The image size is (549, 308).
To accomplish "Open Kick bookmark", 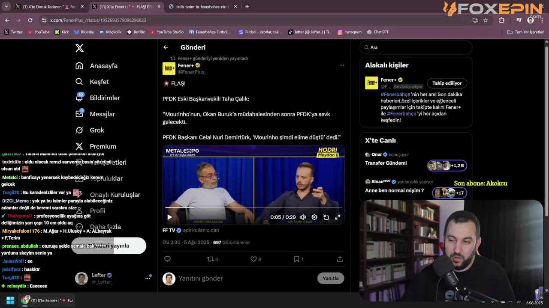I will (62, 32).
